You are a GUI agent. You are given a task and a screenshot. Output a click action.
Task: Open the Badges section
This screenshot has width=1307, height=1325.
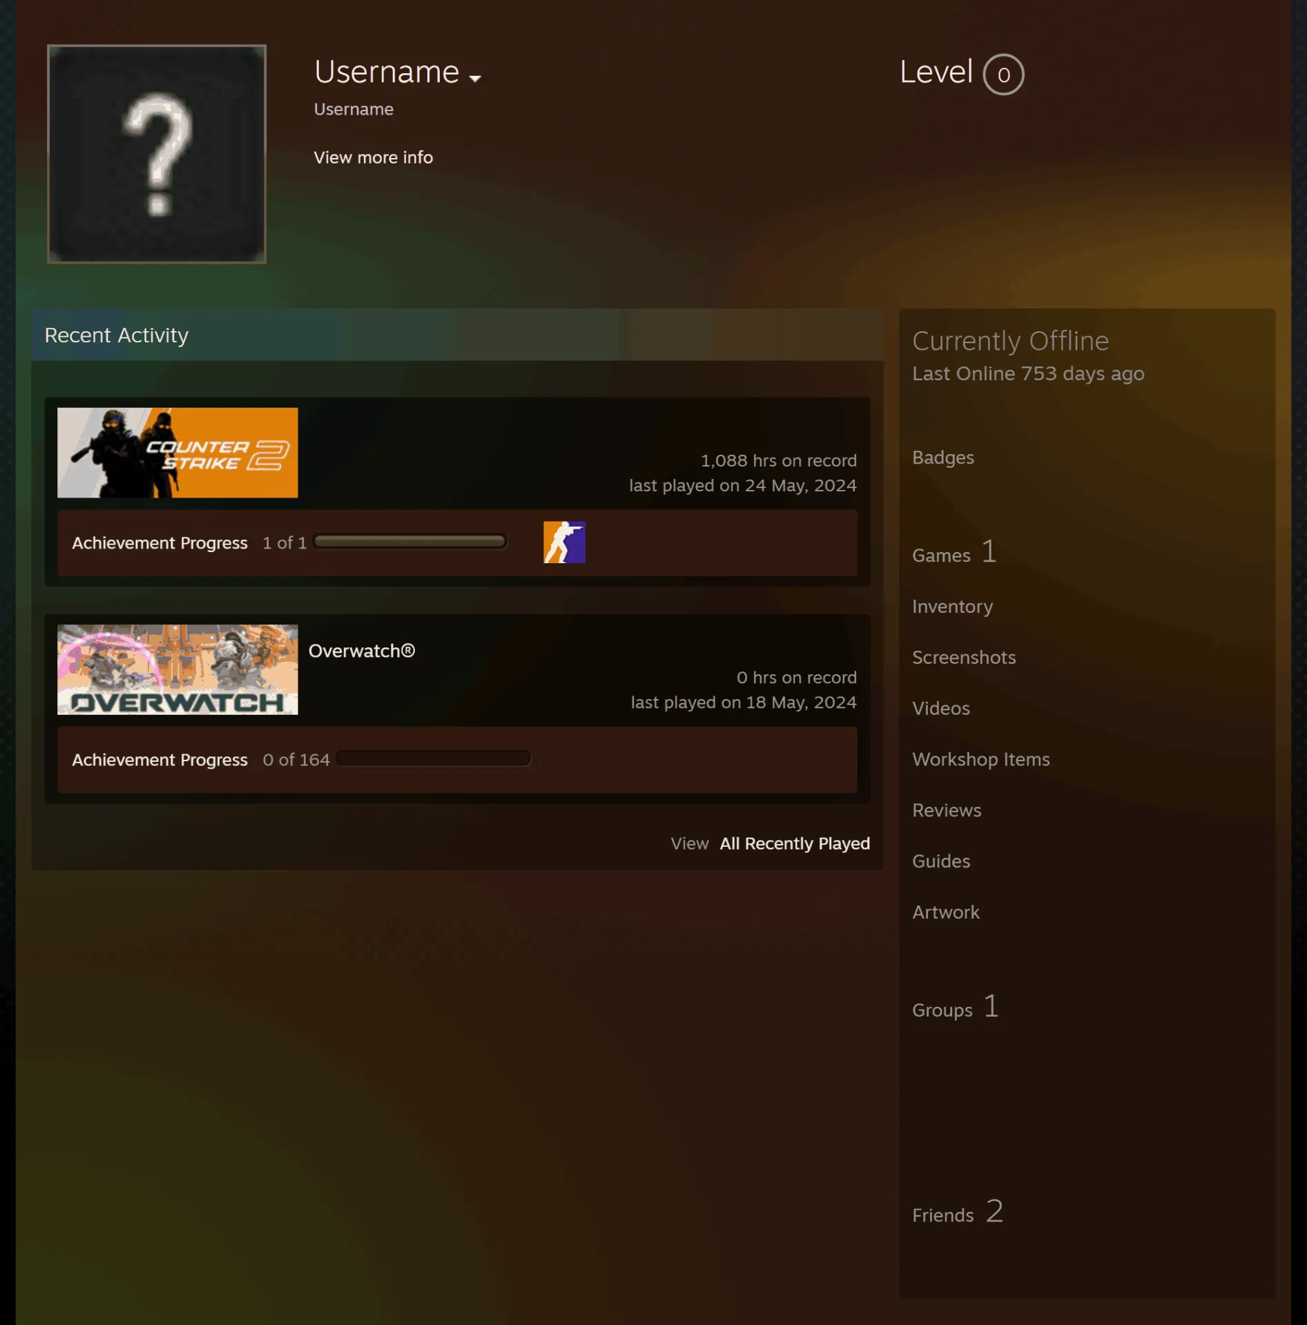pos(942,457)
